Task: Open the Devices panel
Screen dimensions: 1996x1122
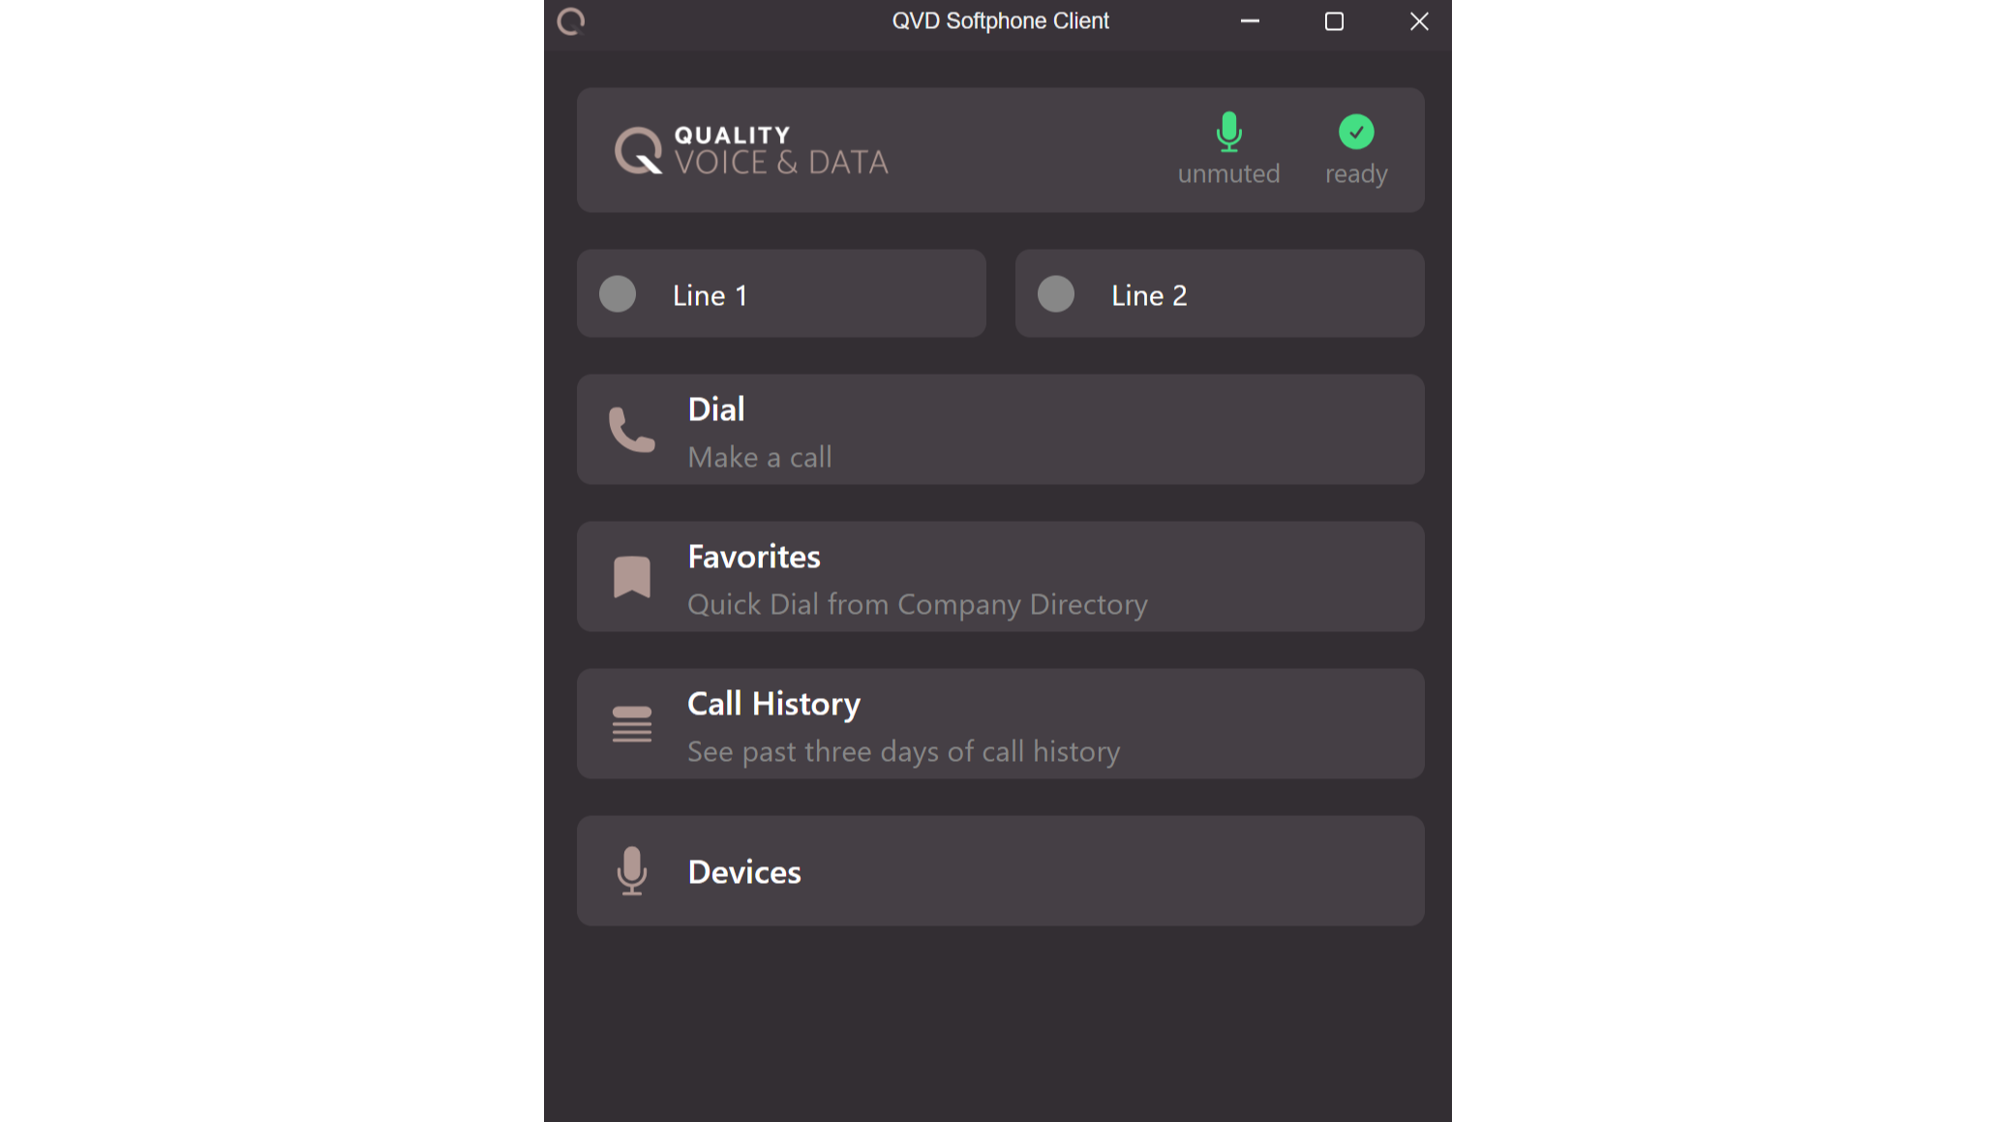Action: (x=1000, y=870)
